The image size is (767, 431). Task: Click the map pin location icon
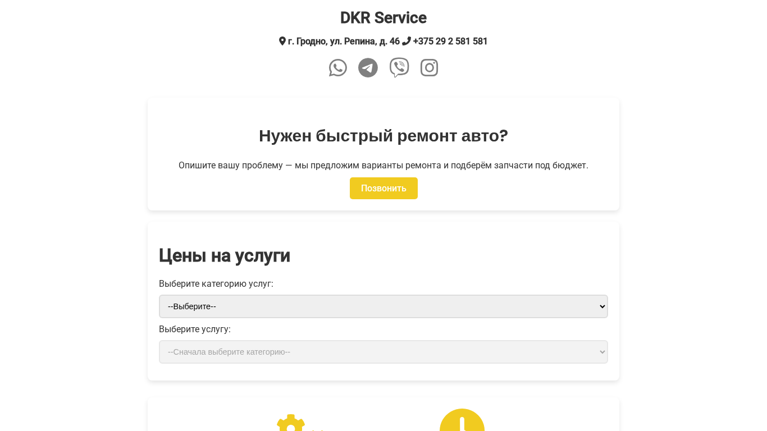pyautogui.click(x=282, y=41)
